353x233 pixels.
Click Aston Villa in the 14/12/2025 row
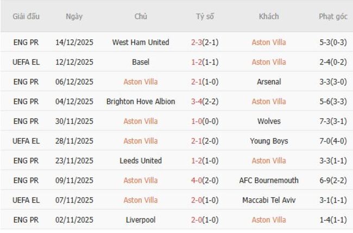pos(269,42)
